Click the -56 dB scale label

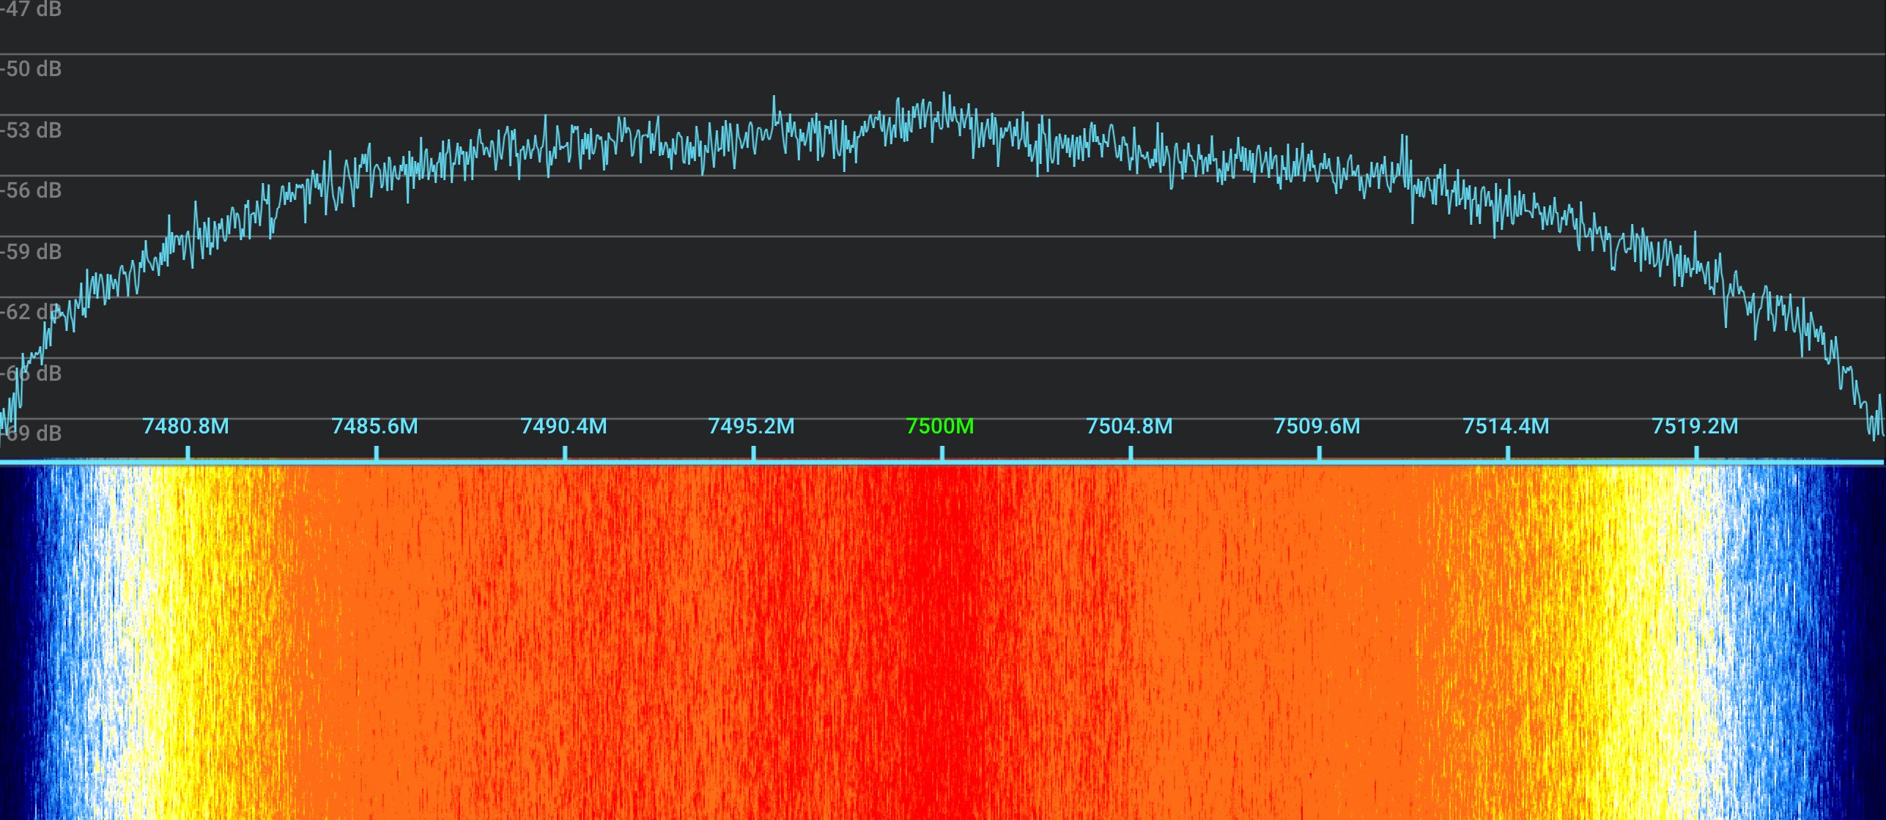31,191
